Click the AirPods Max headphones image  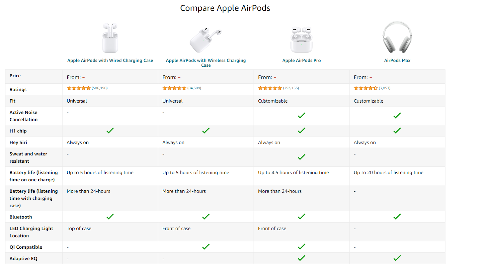397,37
